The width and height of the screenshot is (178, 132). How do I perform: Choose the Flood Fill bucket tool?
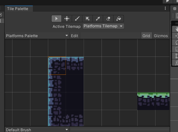pyautogui.click(x=118, y=19)
